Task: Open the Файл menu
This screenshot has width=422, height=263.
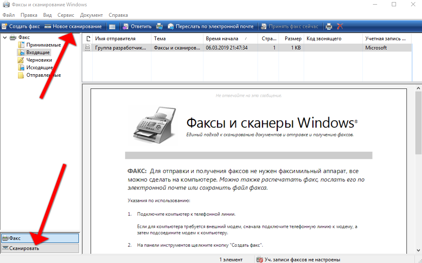Action: click(9, 15)
